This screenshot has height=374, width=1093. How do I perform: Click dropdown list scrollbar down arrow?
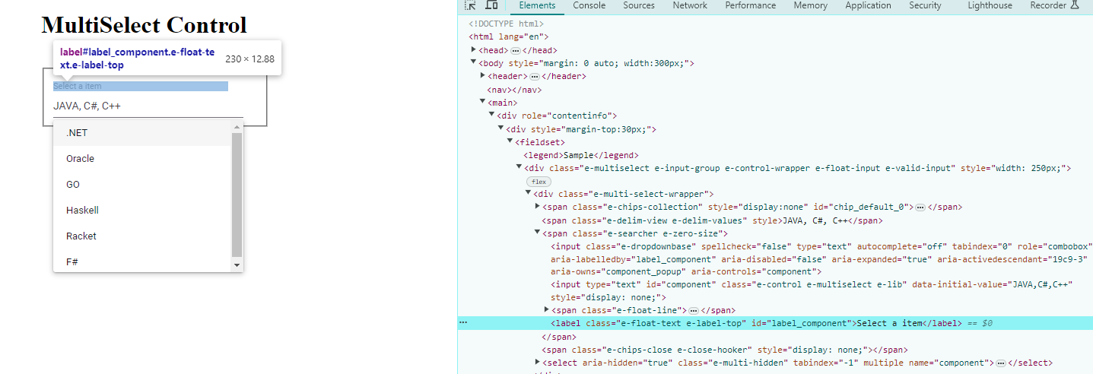(237, 265)
